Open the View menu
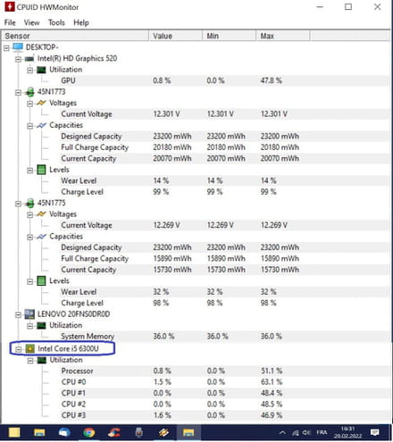Screen dimensions: 393x442 pyautogui.click(x=31, y=22)
